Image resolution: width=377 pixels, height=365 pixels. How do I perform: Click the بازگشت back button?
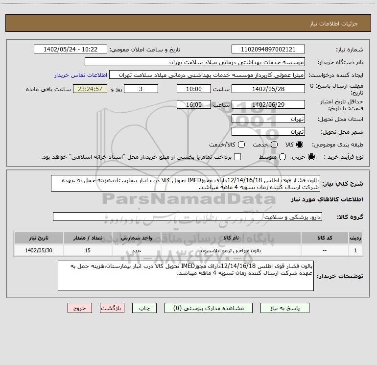pyautogui.click(x=112, y=308)
